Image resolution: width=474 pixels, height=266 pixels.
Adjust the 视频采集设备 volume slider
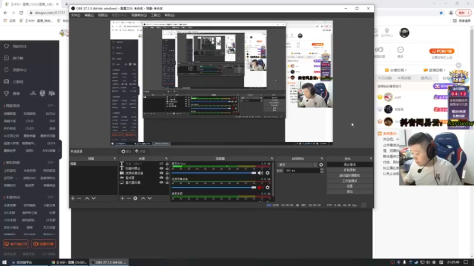coord(214,187)
